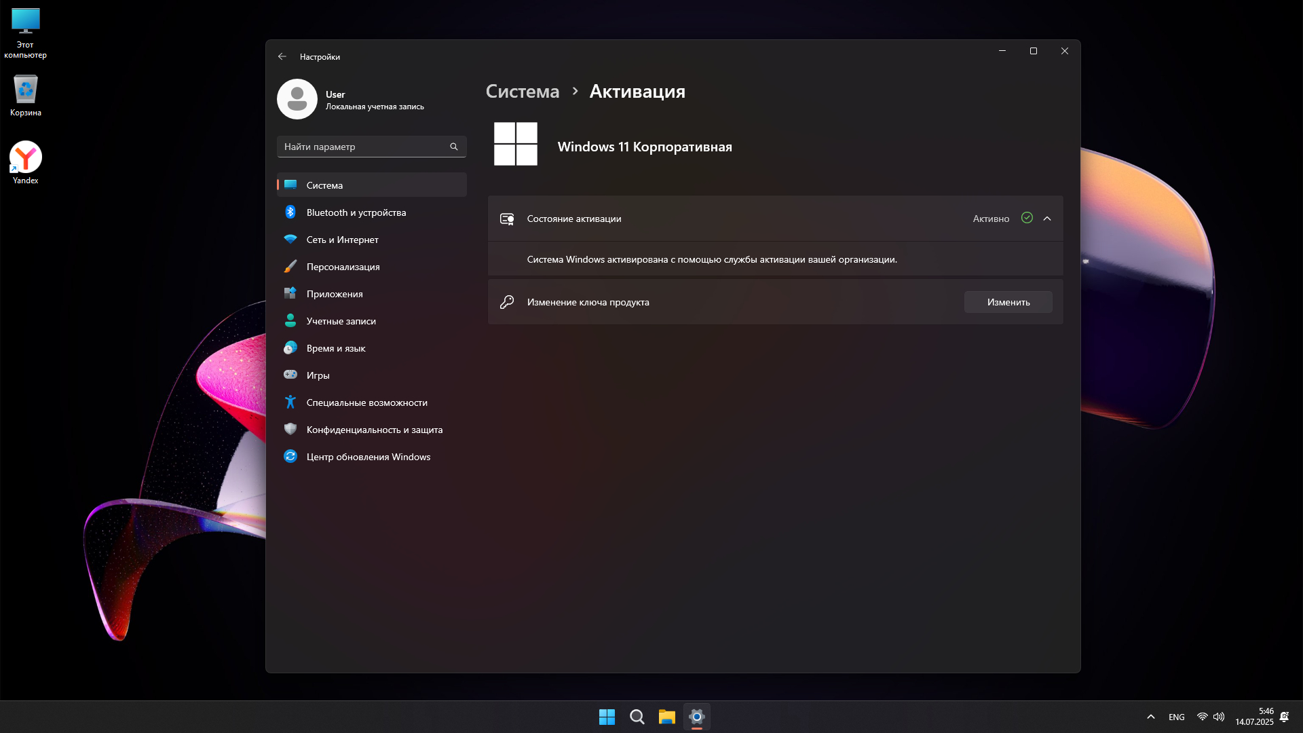Click the Найти параметр search field
The height and width of the screenshot is (733, 1303).
click(364, 147)
